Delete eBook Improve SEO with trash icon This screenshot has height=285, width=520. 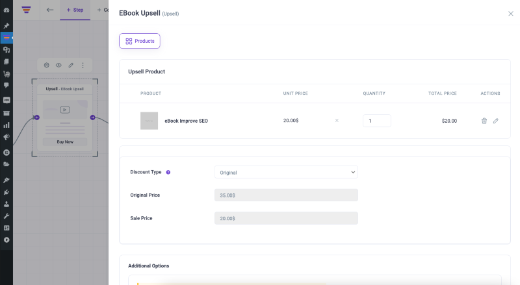[x=484, y=121]
